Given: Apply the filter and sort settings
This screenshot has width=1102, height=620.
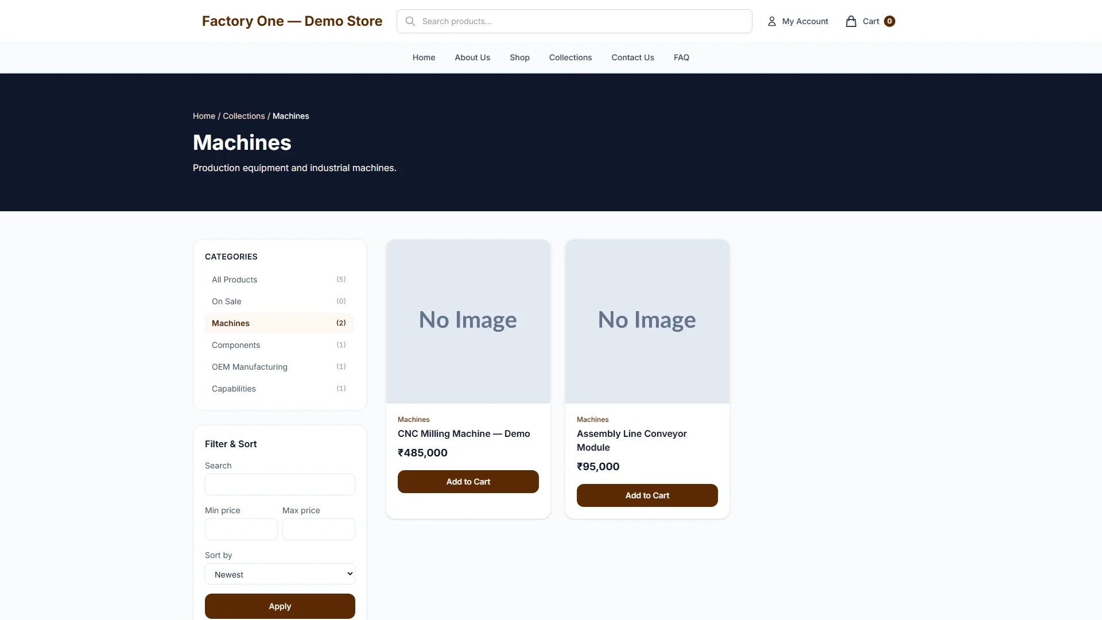Looking at the screenshot, I should point(280,606).
